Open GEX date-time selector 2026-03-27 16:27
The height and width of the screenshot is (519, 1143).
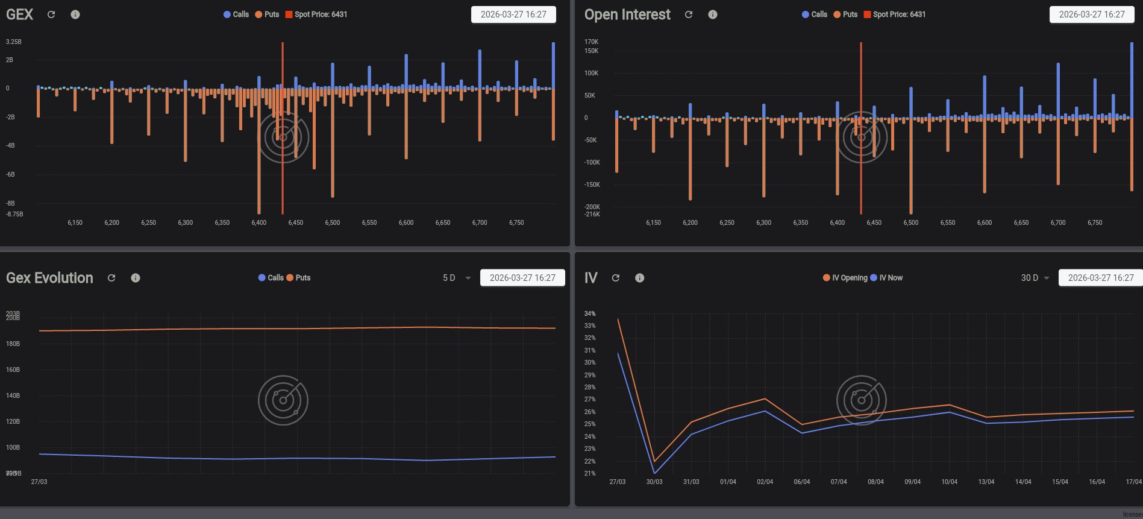pos(513,14)
